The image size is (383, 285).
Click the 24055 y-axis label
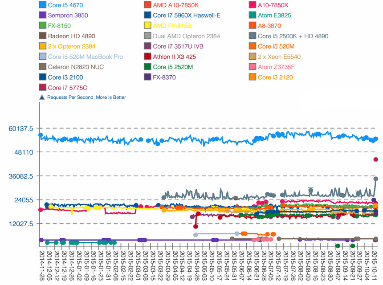pos(24,200)
